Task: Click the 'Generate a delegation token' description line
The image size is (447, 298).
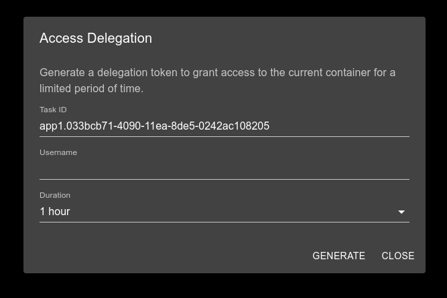Action: pos(218,73)
